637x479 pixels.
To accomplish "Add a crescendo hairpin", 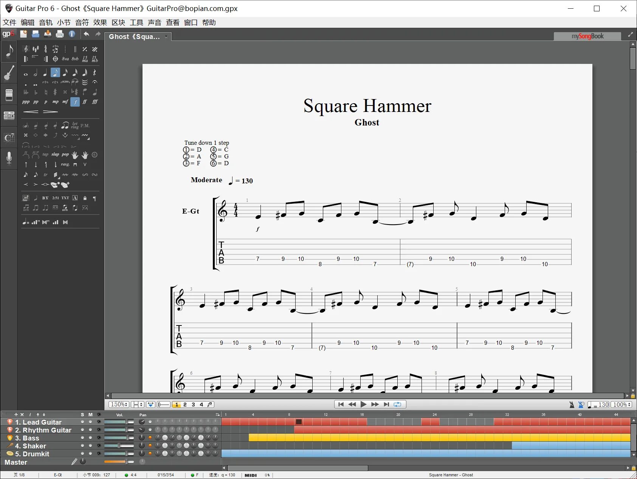I will [x=31, y=112].
